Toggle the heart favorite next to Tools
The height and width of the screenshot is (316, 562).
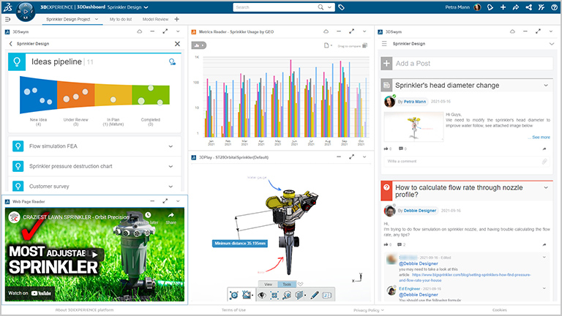(301, 284)
